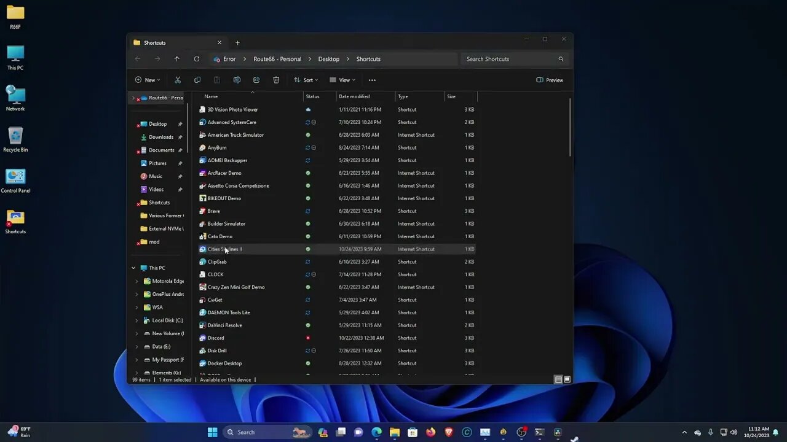Add a new tab with plus button
The image size is (787, 442).
coord(237,43)
